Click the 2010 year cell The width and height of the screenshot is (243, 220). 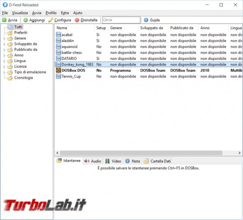tap(205, 71)
